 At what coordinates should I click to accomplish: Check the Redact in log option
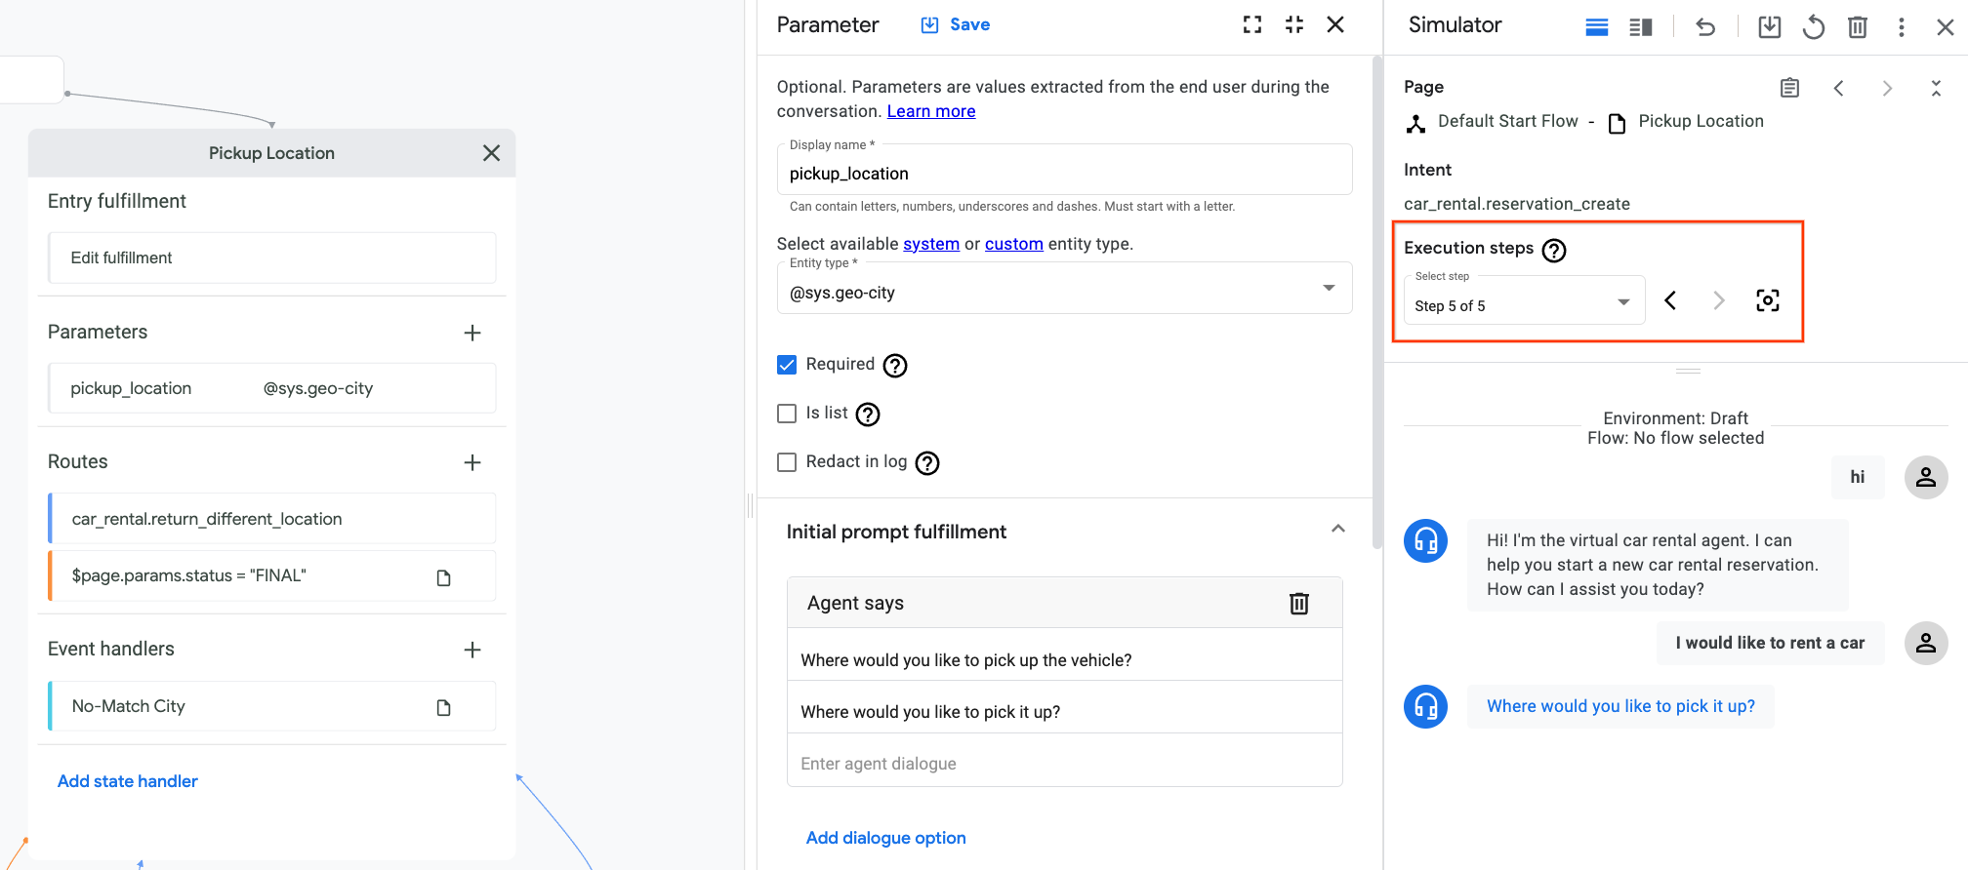[x=787, y=462]
